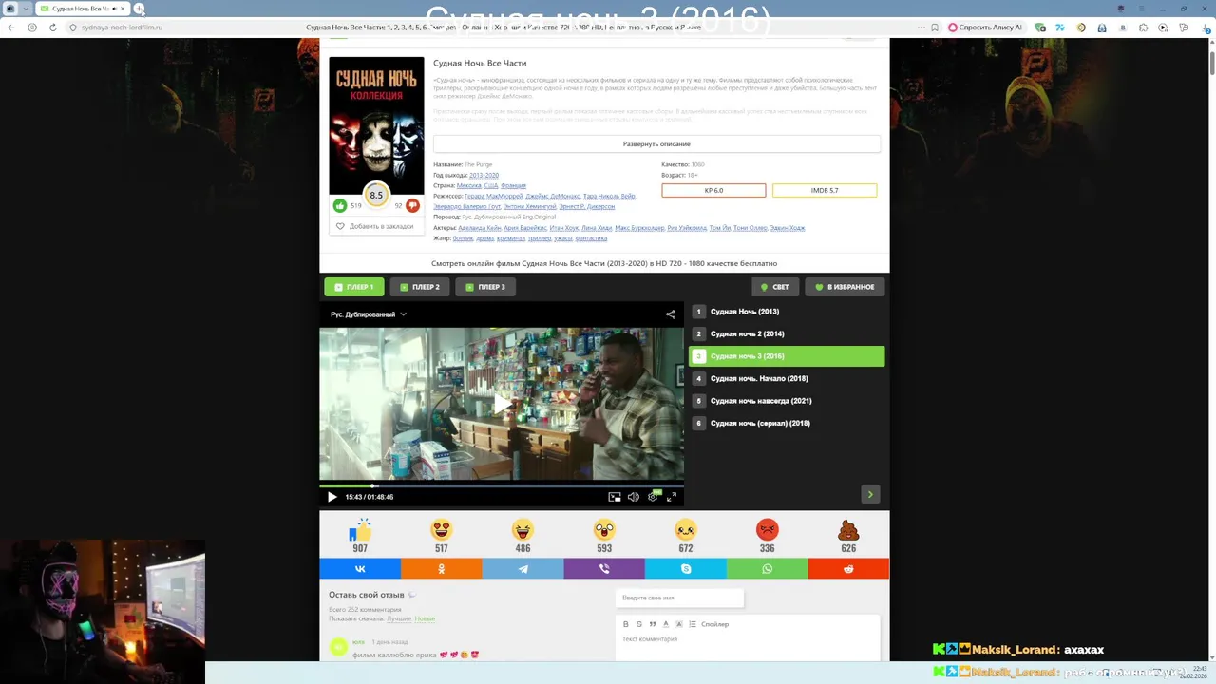
Task: Open picture-in-picture mode in the player
Action: click(x=615, y=497)
